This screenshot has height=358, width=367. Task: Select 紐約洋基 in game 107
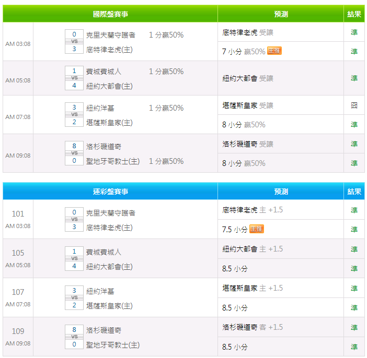click(100, 291)
